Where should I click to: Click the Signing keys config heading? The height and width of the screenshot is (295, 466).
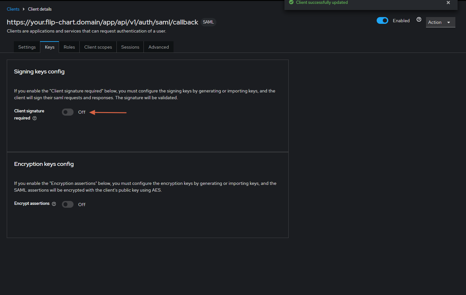tap(39, 71)
